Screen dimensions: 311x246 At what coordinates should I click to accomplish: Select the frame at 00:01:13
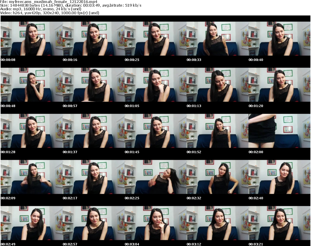217,85
